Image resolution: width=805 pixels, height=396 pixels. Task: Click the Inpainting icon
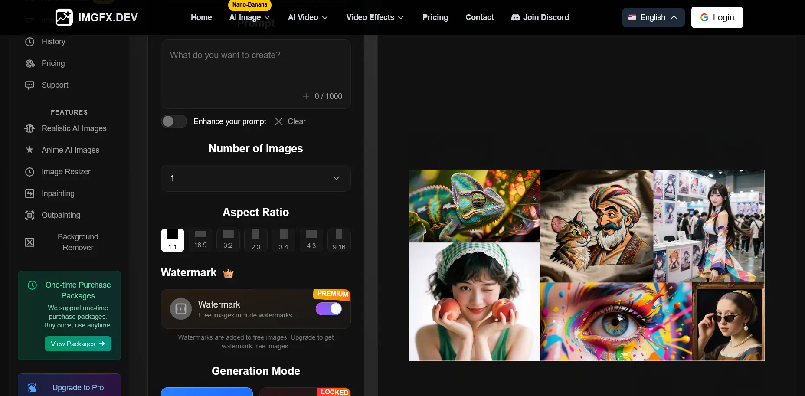click(29, 193)
